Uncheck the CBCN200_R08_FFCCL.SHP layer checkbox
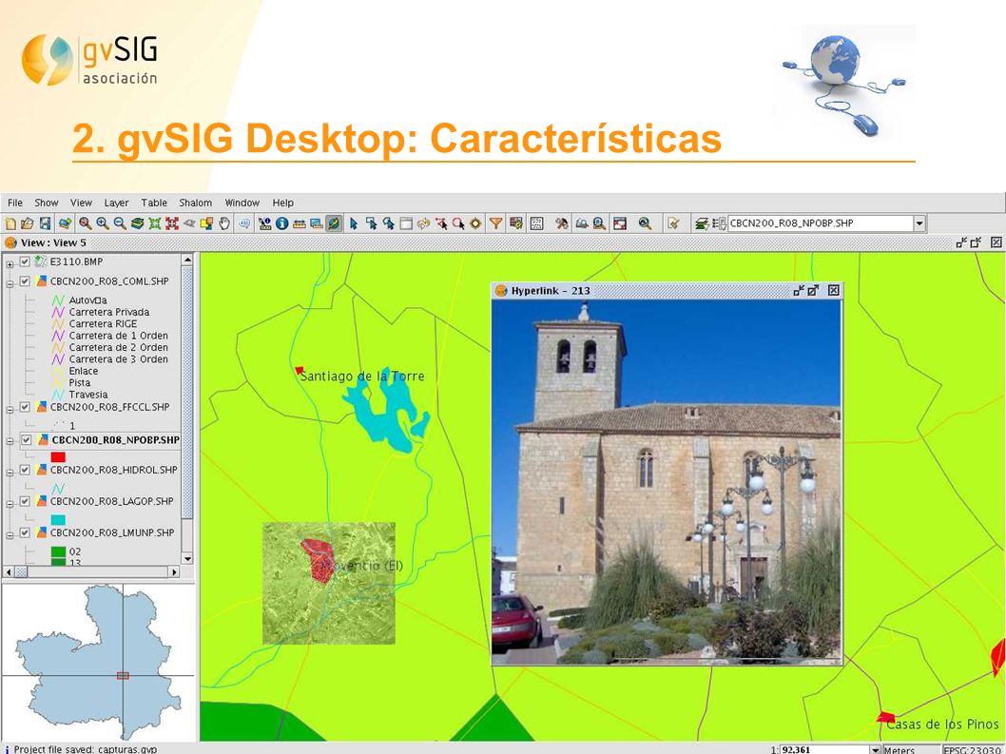The image size is (1006, 754). point(25,407)
